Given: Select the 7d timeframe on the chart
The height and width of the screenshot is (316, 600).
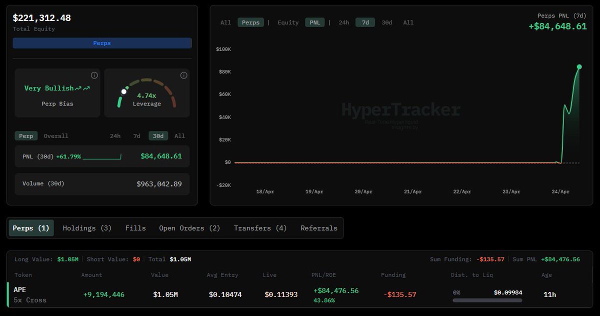Looking at the screenshot, I should [364, 22].
